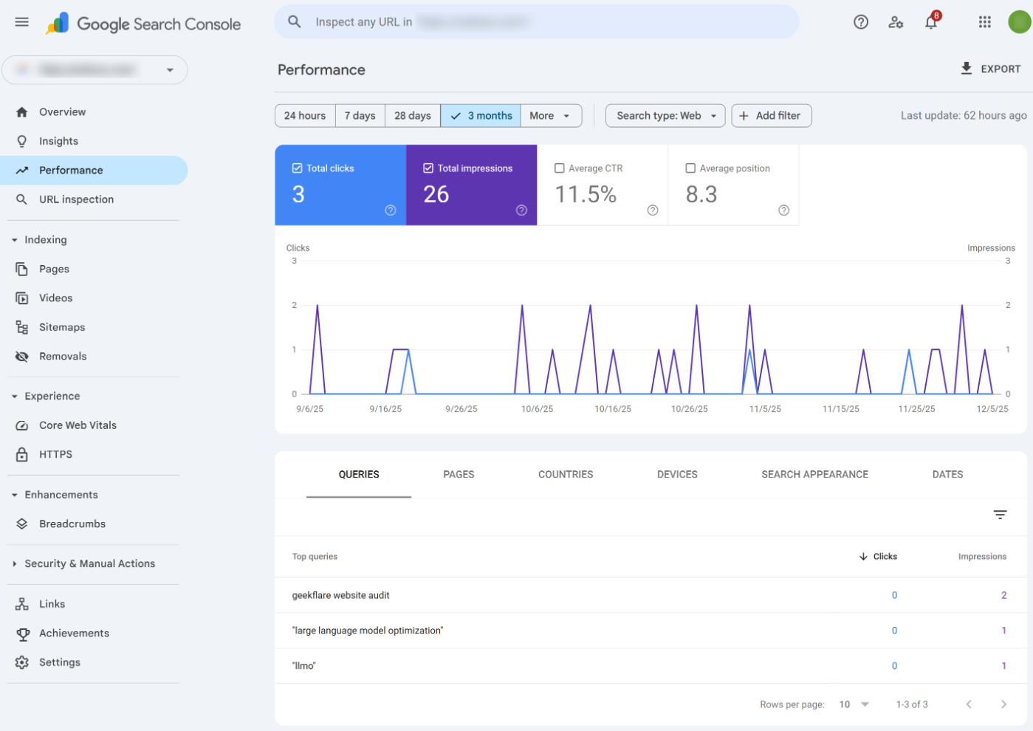This screenshot has width=1033, height=731.
Task: Open the property selector dropdown
Action: [x=95, y=69]
